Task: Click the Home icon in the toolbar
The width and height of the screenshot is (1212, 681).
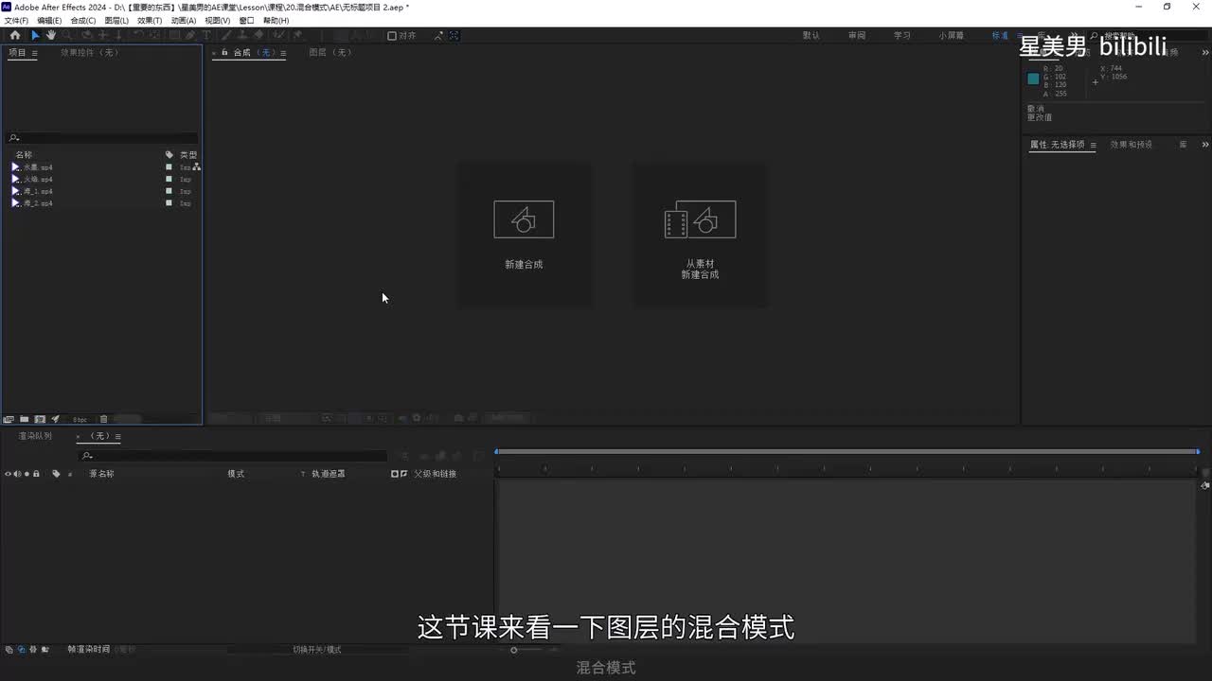Action: 15,35
